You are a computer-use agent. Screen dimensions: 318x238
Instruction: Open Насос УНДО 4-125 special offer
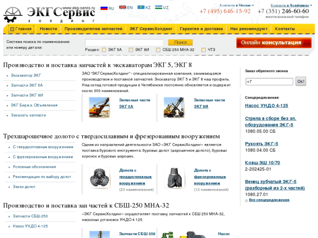[x=266, y=106]
